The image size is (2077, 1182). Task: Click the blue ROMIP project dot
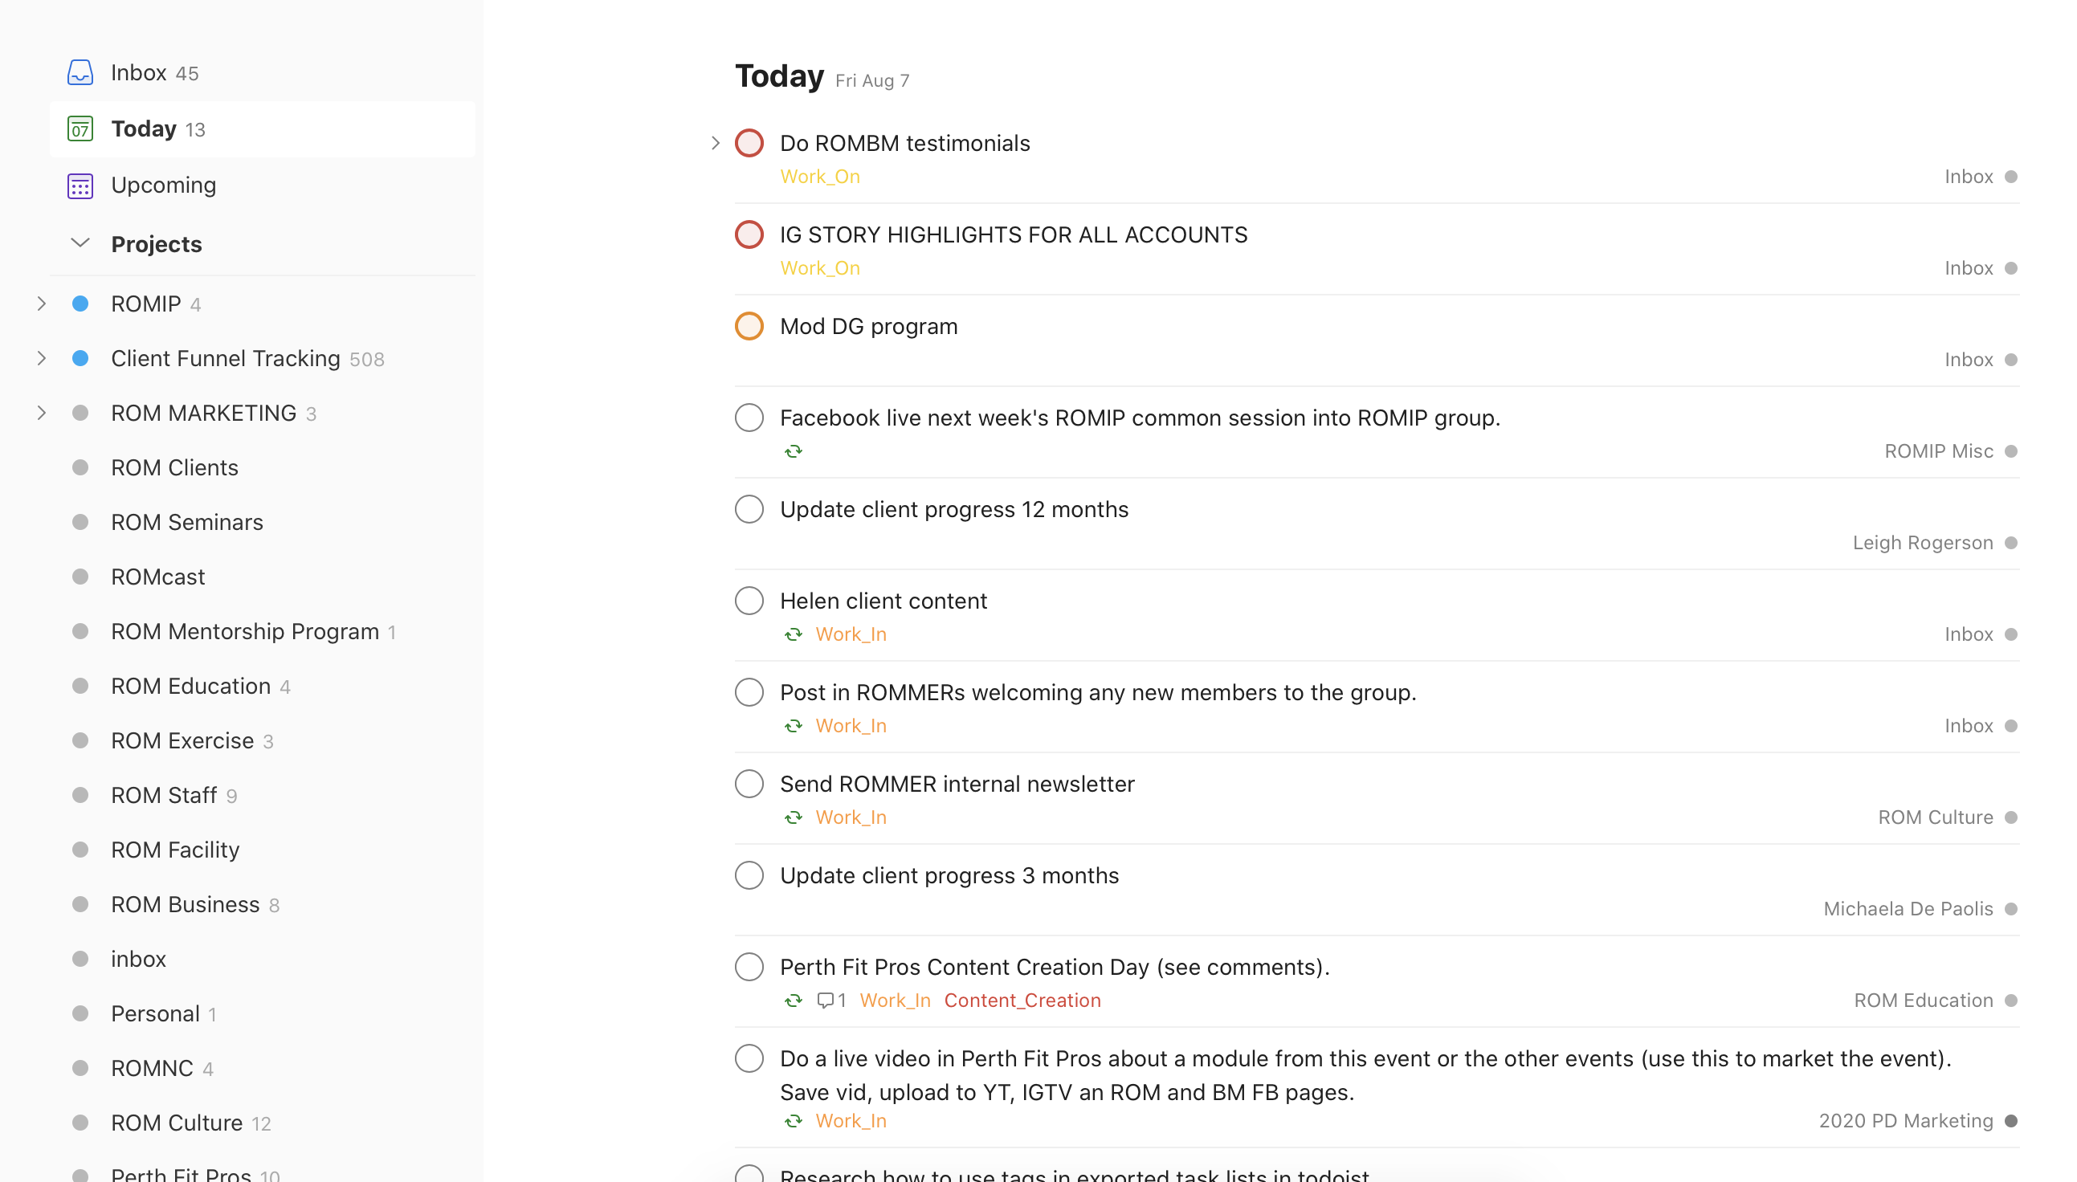pos(80,304)
